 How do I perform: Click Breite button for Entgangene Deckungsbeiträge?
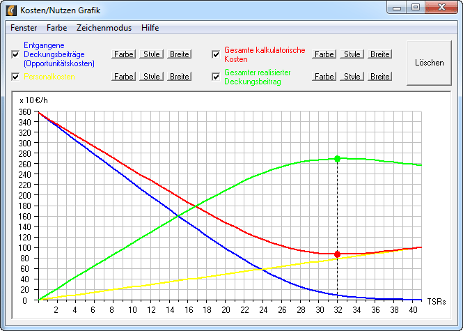179,54
